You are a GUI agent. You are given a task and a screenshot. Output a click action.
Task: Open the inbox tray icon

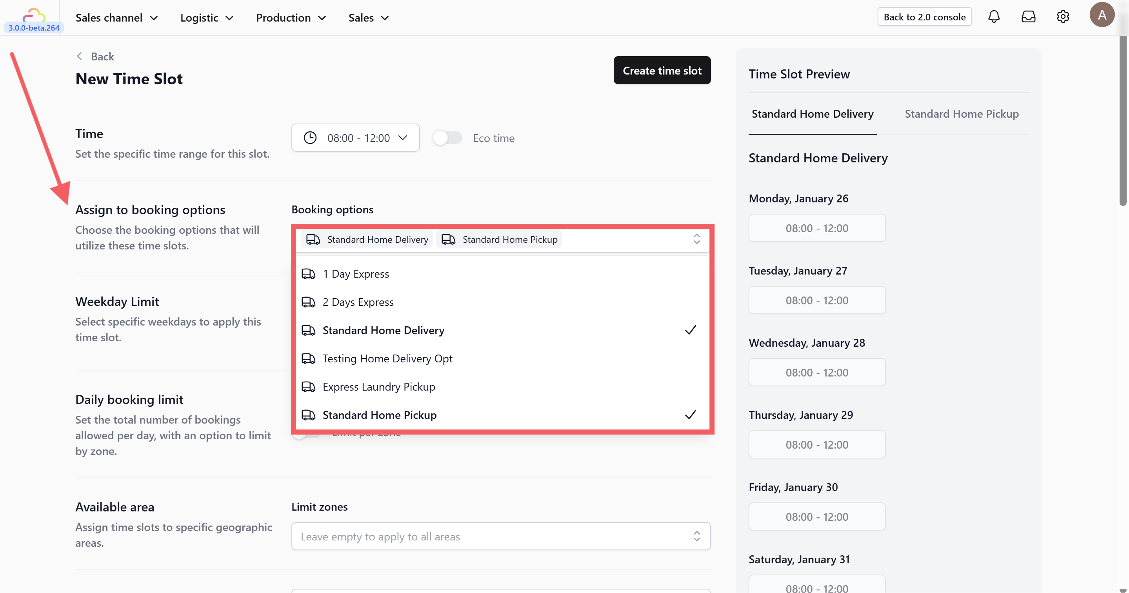(x=1028, y=17)
